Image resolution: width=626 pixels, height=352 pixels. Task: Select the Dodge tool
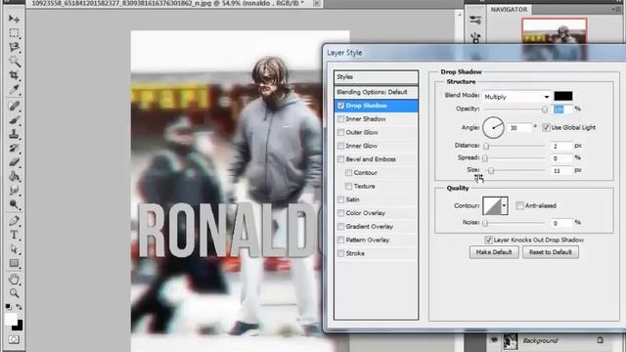pyautogui.click(x=14, y=204)
